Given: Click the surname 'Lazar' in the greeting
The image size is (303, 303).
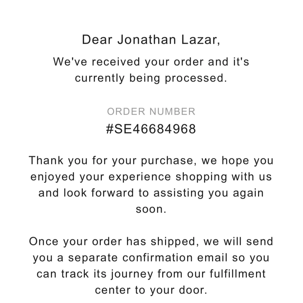Looking at the screenshot, I should pos(199,40).
